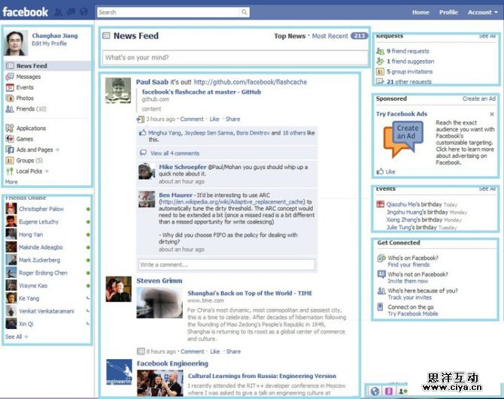Click the birthday gift icon in Events
The image size is (504, 399).
click(380, 204)
